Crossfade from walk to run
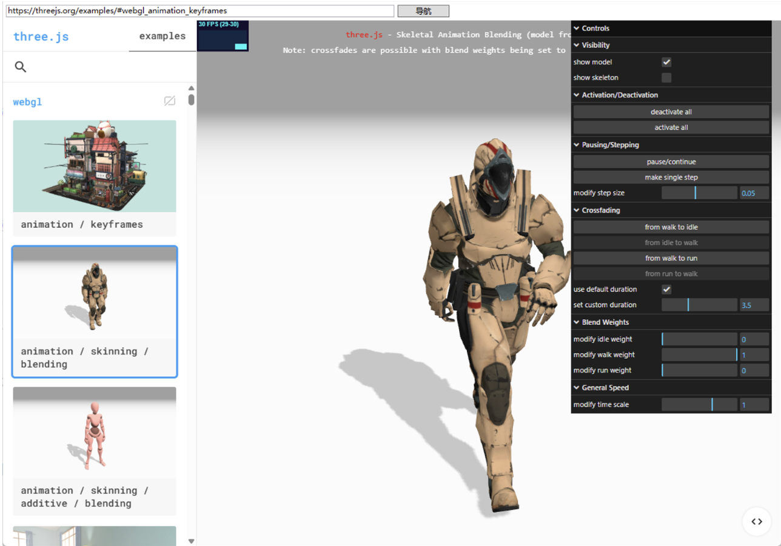 [x=671, y=258]
